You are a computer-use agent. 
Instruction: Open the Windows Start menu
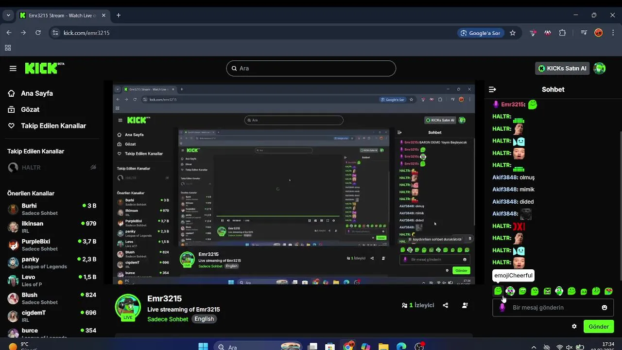click(203, 347)
